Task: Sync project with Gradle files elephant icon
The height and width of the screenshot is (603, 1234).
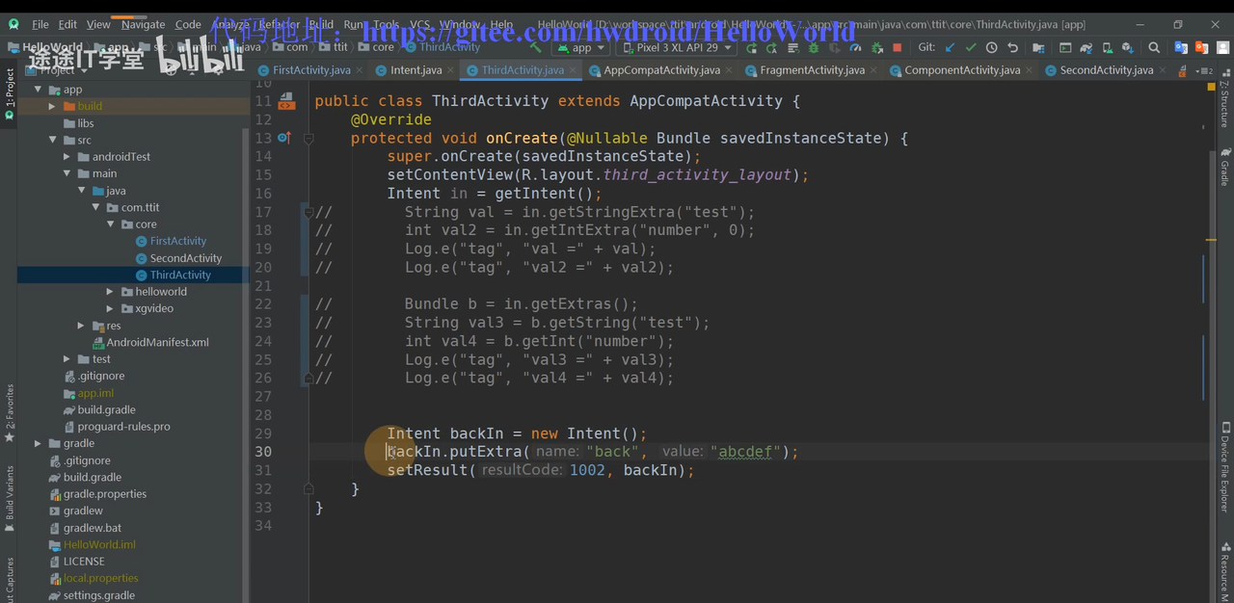Action: [x=1086, y=47]
